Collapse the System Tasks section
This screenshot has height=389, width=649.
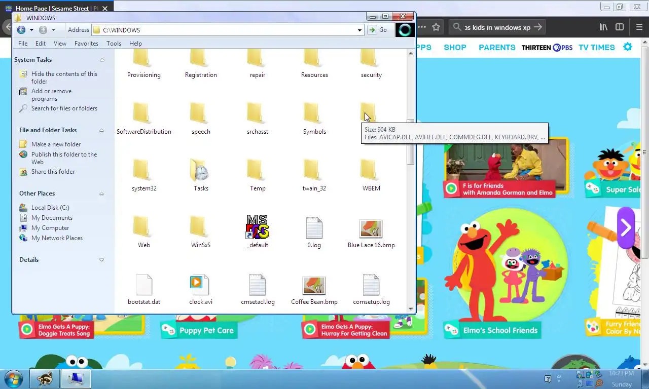click(x=102, y=60)
